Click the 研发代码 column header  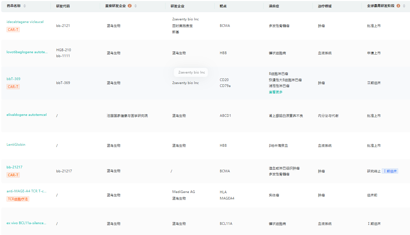point(63,6)
